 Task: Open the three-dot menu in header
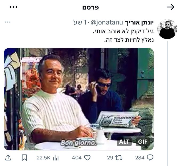coord(13,7)
